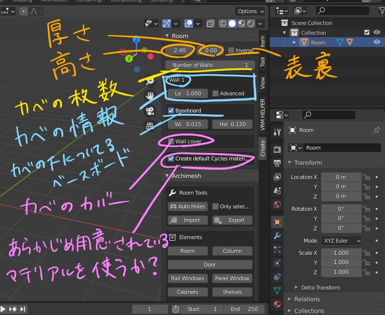This screenshot has height=315, width=385.
Task: Open the VRM HELPER sidebar tab
Action: [x=263, y=114]
